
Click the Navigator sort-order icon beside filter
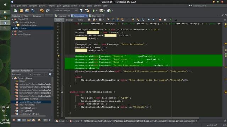(x=50, y=74)
